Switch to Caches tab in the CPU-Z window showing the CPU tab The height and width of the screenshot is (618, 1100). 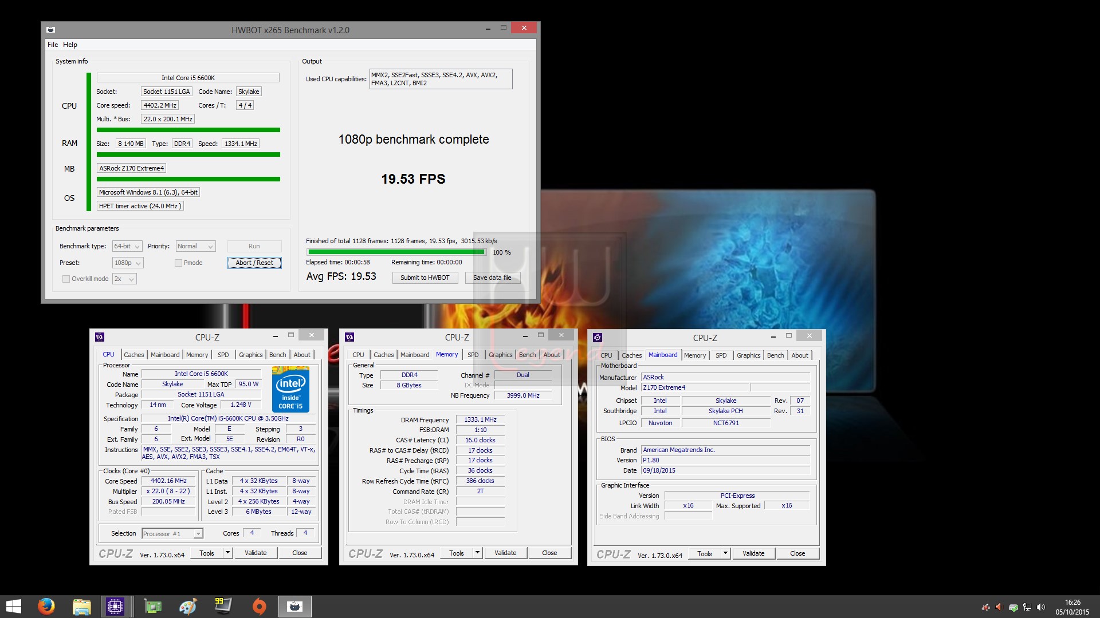[x=134, y=355]
